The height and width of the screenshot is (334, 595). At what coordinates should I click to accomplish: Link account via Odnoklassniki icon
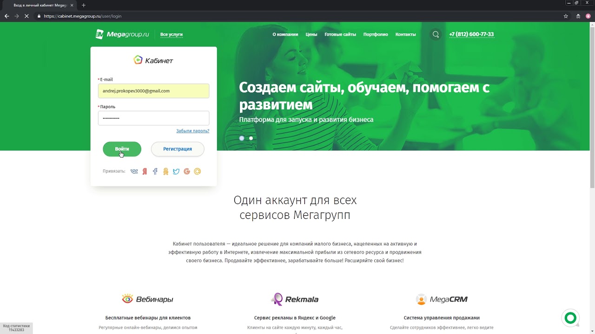point(165,171)
